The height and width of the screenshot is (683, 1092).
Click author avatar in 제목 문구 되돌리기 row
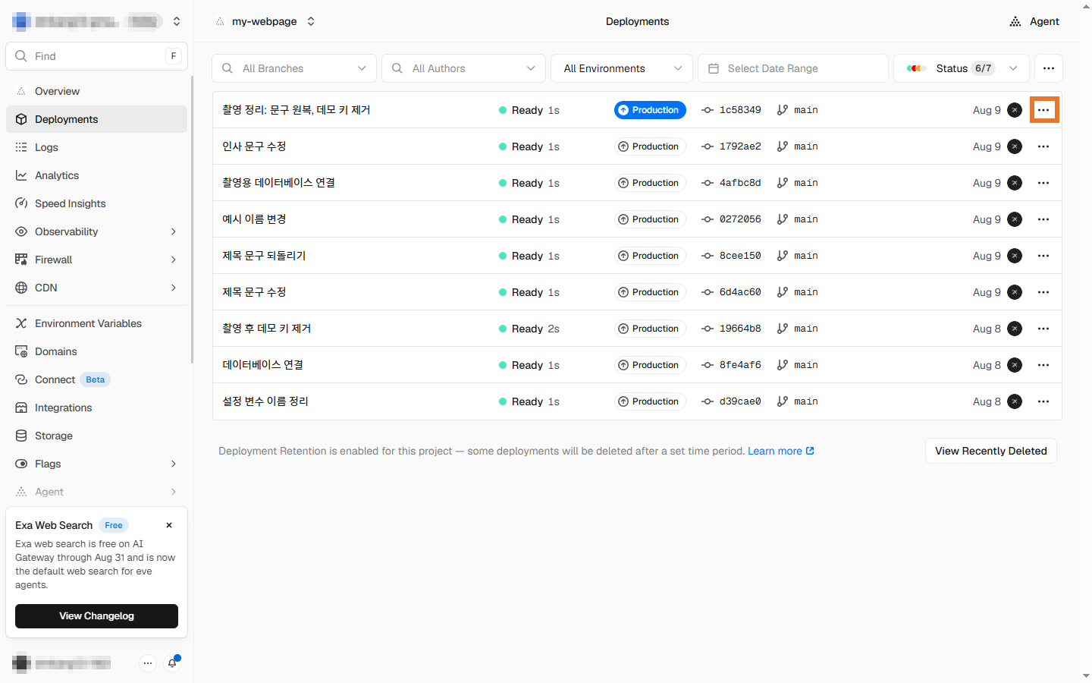(1015, 256)
